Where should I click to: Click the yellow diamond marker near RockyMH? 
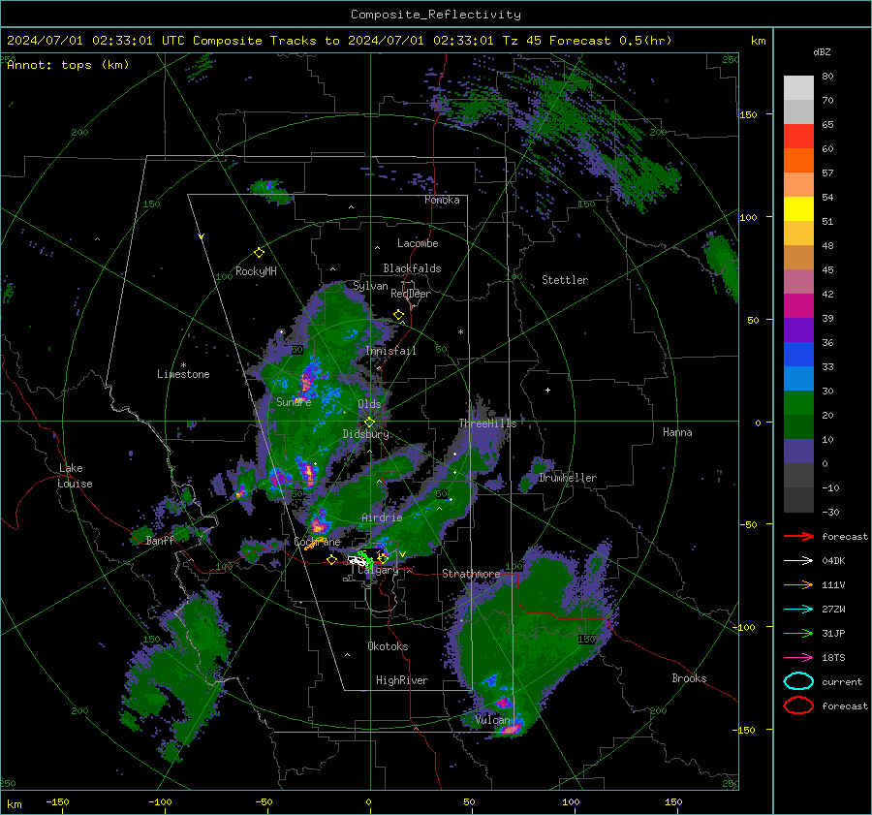[x=259, y=253]
